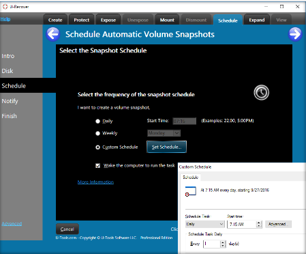Screen dimensions: 306x254
Task: Expand the Schedule Task Daily dropdown
Action: [x=205, y=224]
